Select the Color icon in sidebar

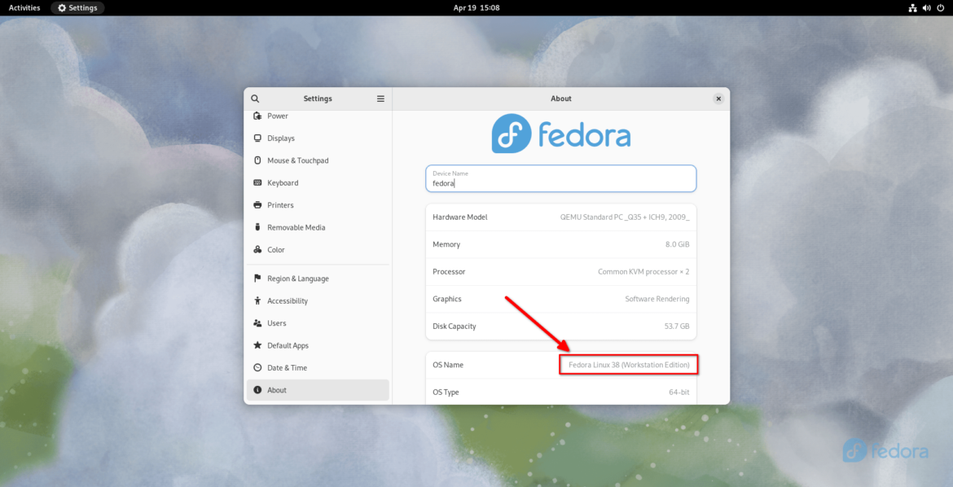(x=257, y=250)
